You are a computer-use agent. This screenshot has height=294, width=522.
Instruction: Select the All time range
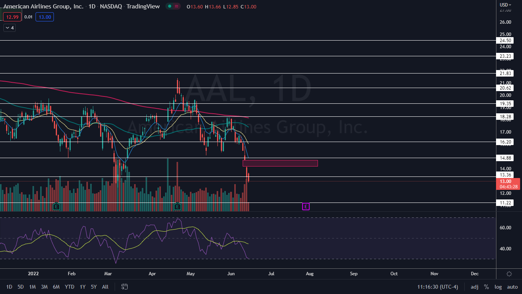click(x=105, y=287)
